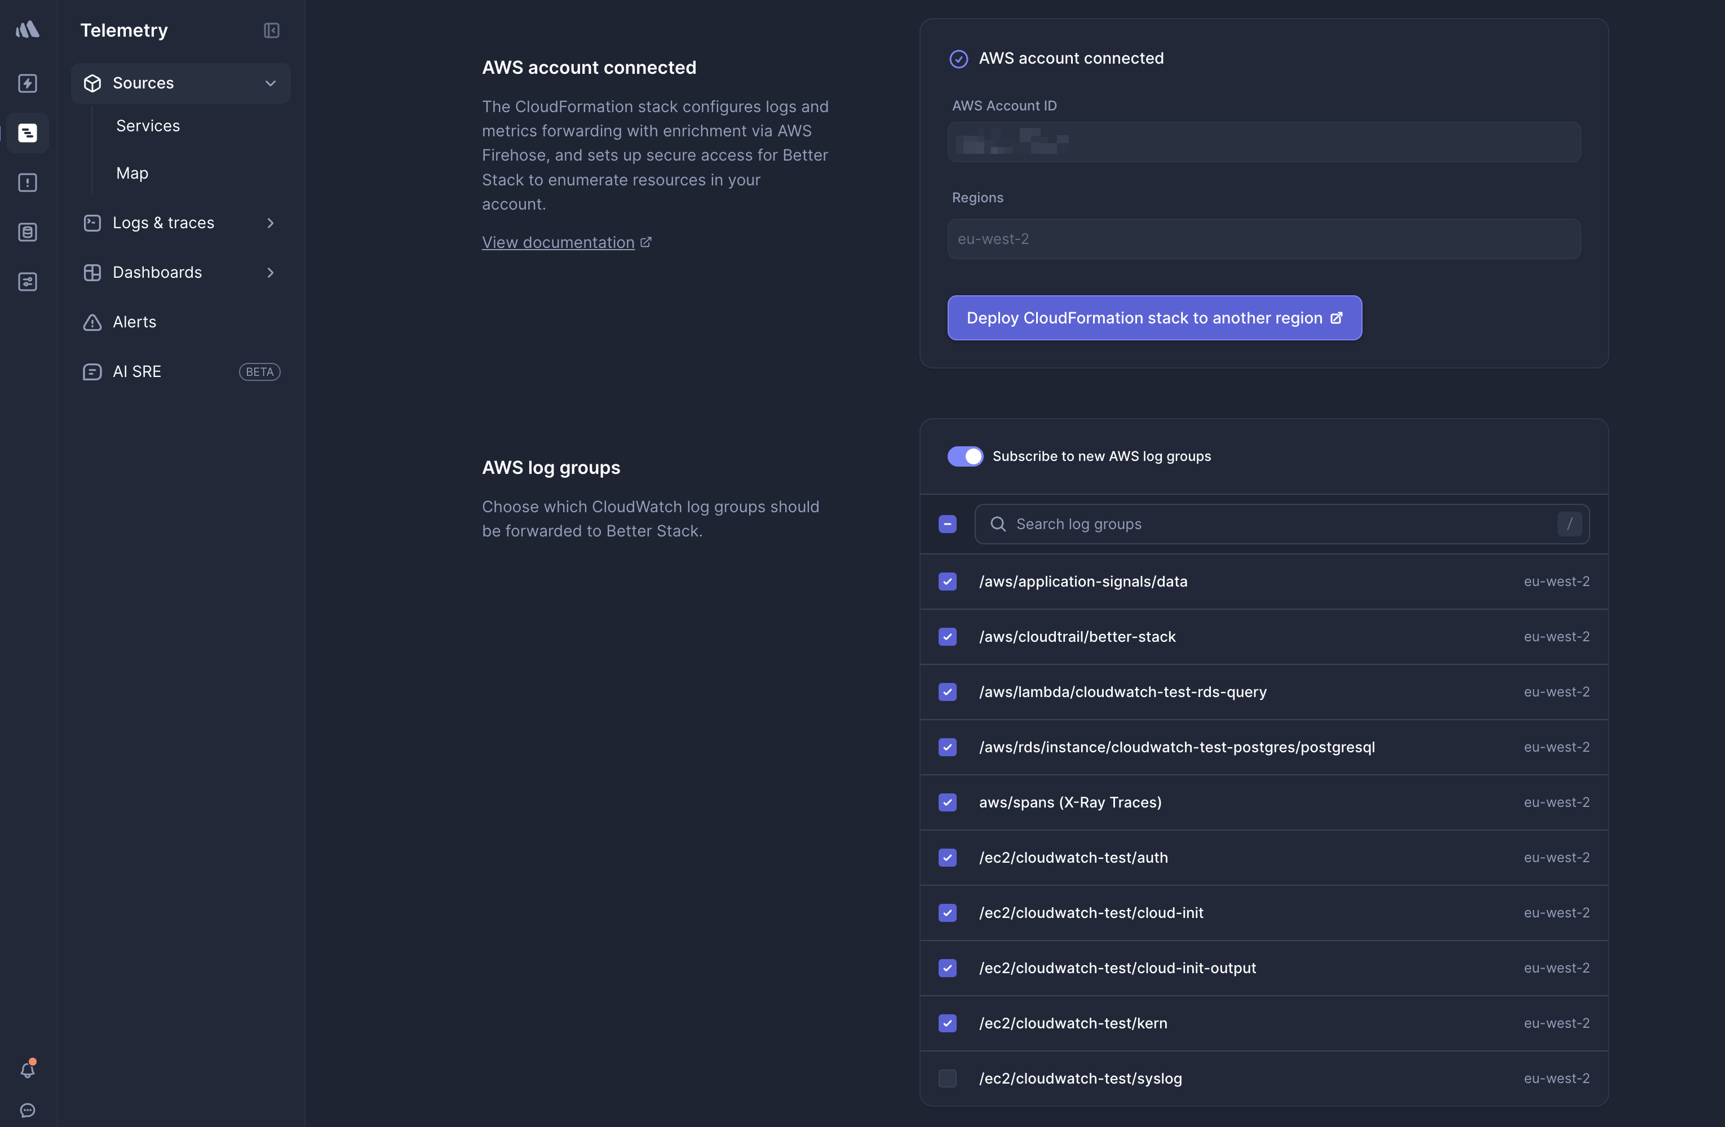Select the database sources icon in sidebar

28,233
